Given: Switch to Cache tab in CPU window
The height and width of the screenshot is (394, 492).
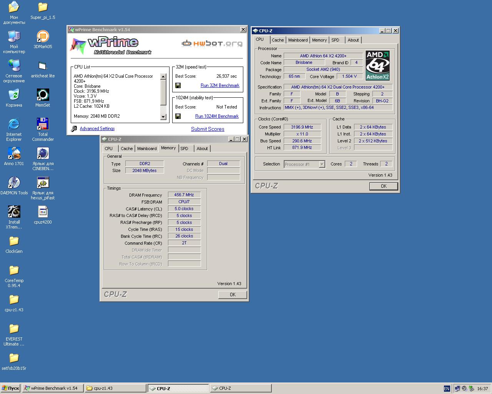Looking at the screenshot, I should pyautogui.click(x=278, y=40).
